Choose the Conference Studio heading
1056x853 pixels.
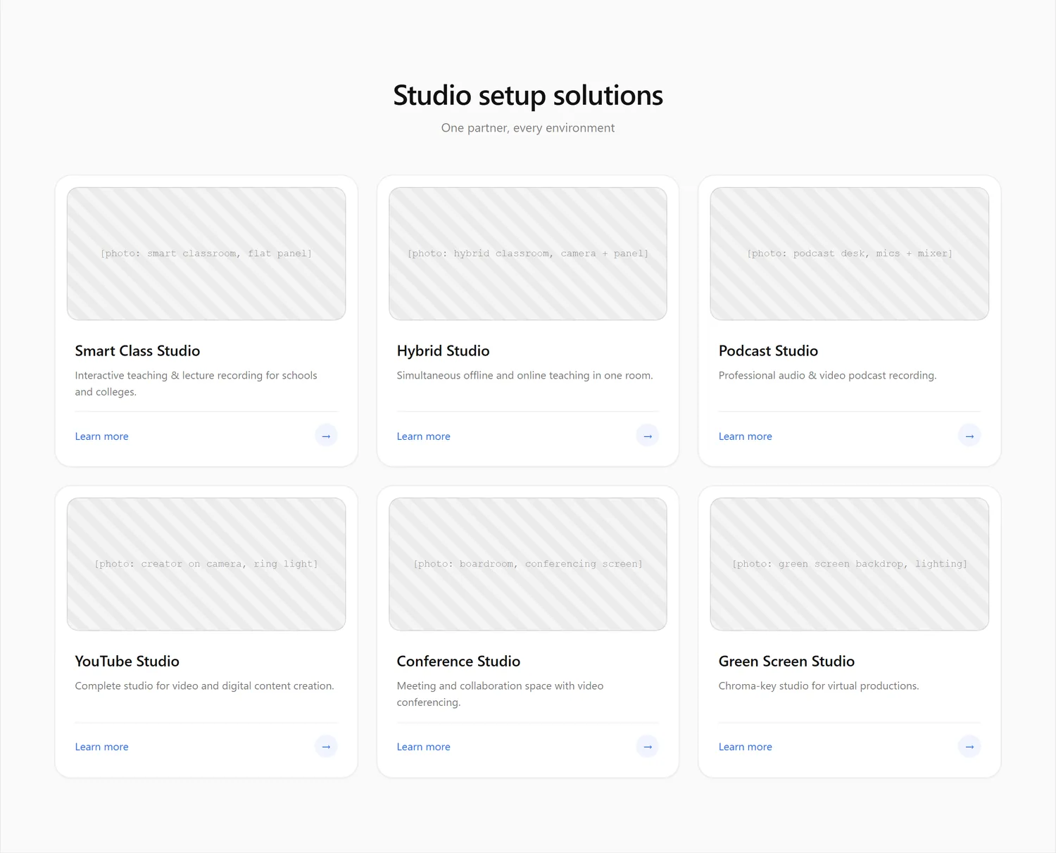(459, 661)
